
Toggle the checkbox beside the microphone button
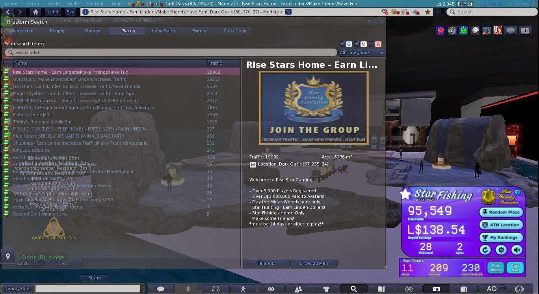tap(199, 287)
